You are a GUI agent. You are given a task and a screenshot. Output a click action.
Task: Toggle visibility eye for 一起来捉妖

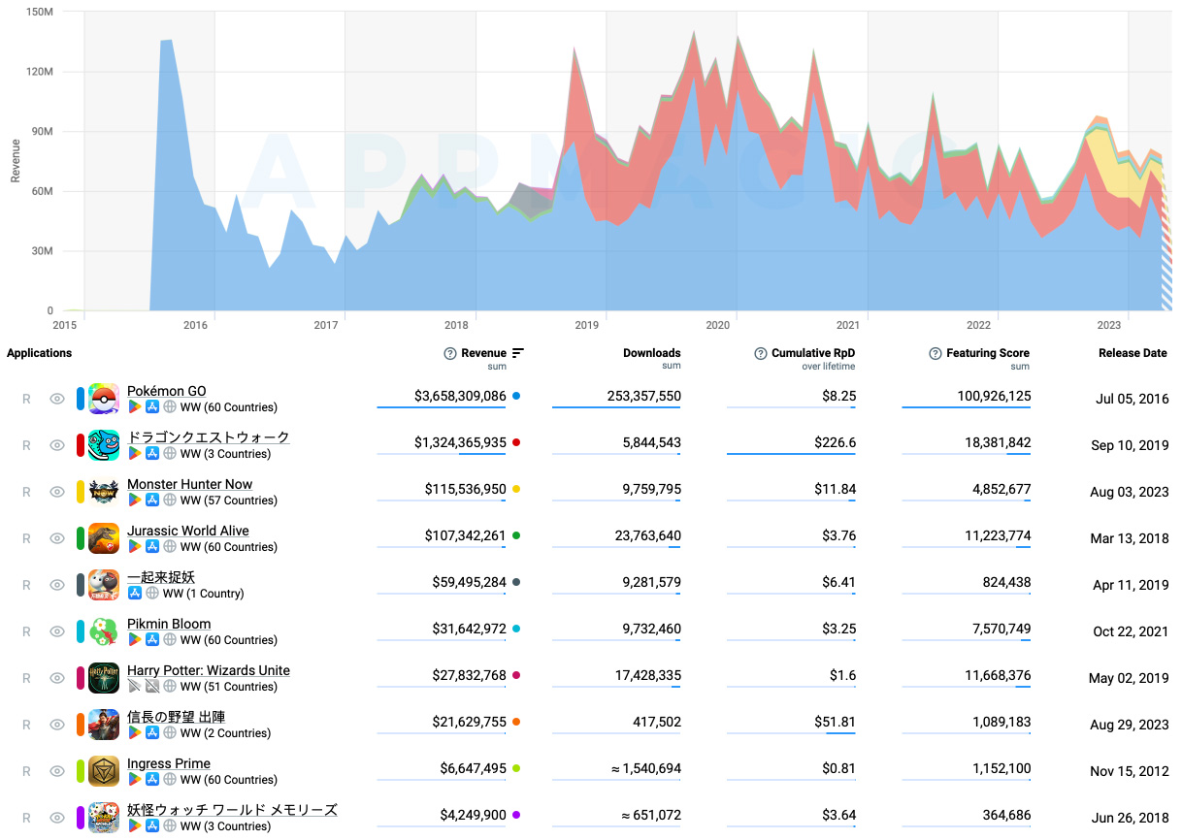(57, 585)
